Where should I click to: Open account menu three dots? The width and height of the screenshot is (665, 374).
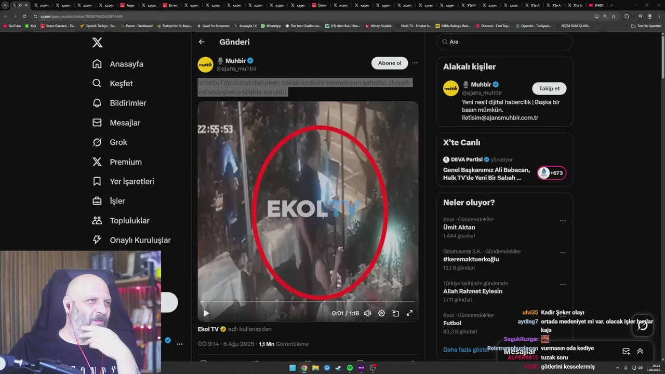tap(180, 344)
